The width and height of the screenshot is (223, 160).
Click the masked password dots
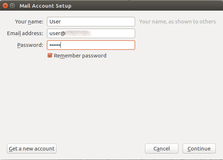(x=54, y=45)
